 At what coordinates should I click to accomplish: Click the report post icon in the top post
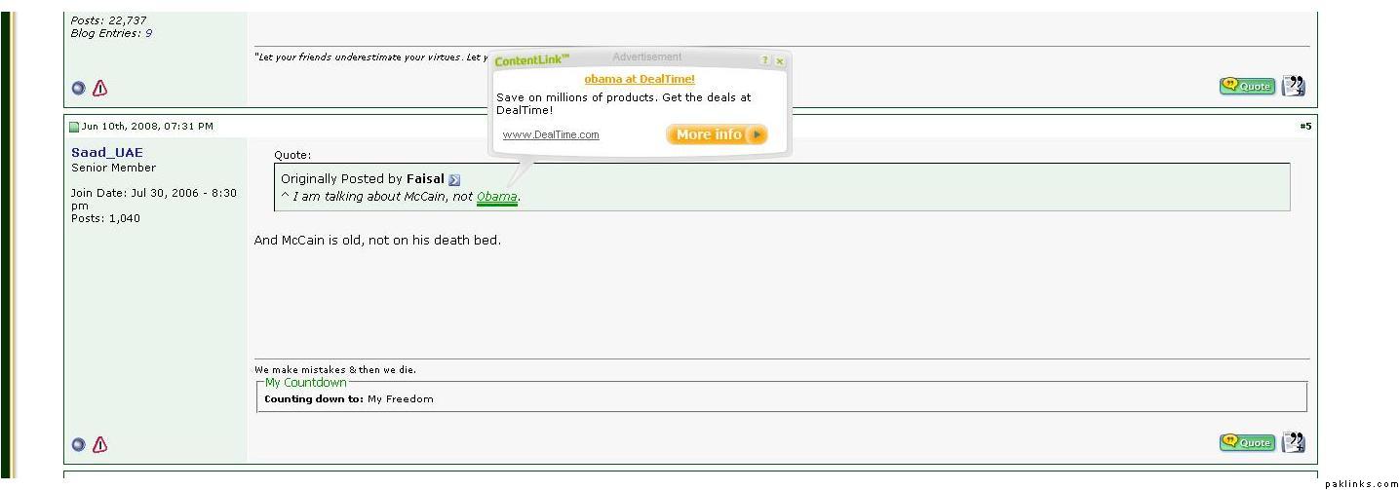click(99, 88)
